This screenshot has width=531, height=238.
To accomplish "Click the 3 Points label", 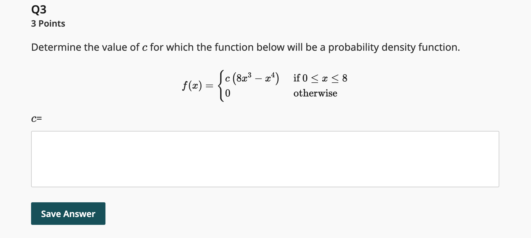I will (48, 23).
